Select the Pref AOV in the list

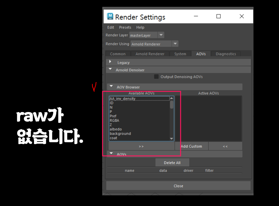pos(139,116)
